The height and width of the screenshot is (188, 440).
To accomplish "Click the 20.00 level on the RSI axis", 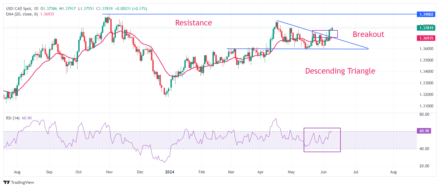I will point(424,166).
